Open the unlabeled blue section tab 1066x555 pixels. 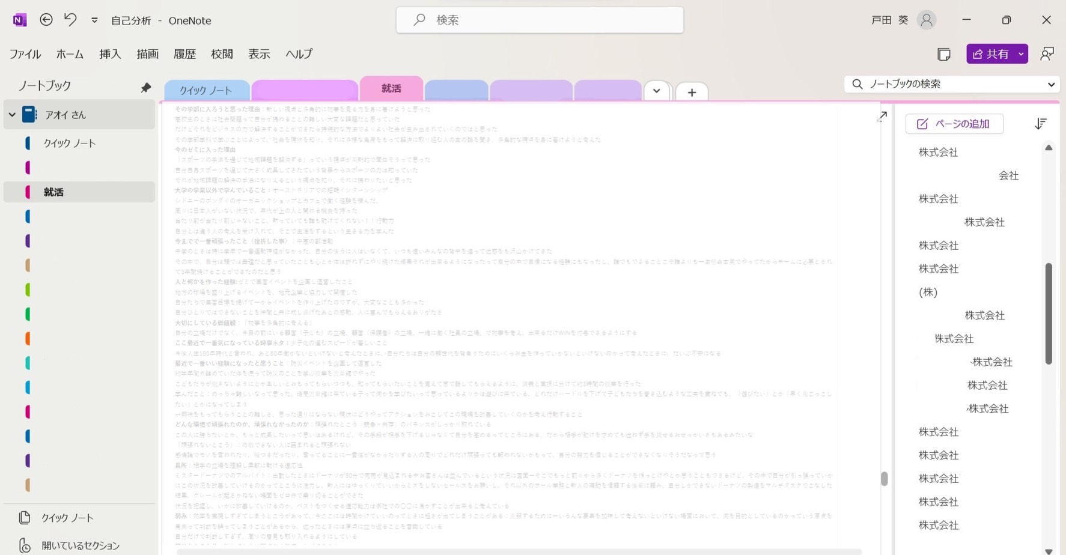(456, 90)
